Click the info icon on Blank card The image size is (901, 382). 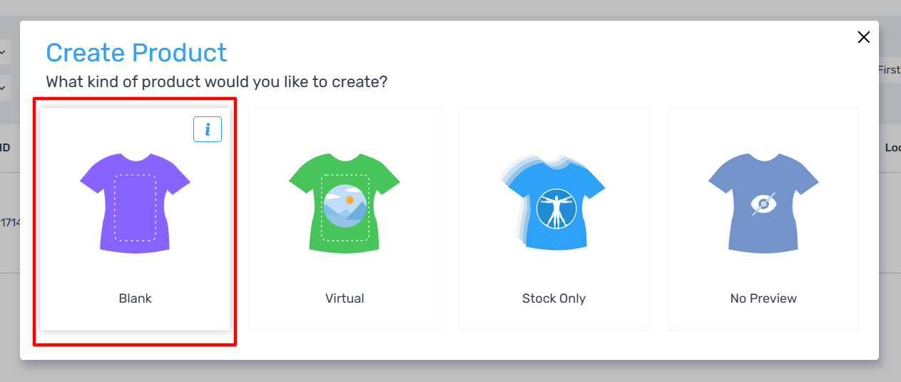pyautogui.click(x=208, y=129)
